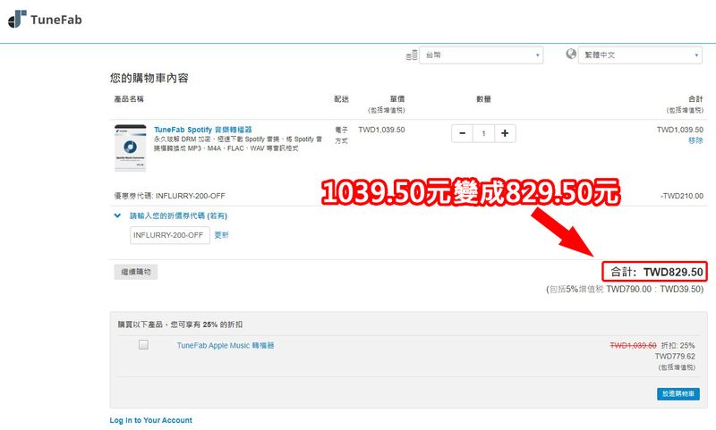Click the currency coins icon
The height and width of the screenshot is (430, 716).
click(412, 55)
